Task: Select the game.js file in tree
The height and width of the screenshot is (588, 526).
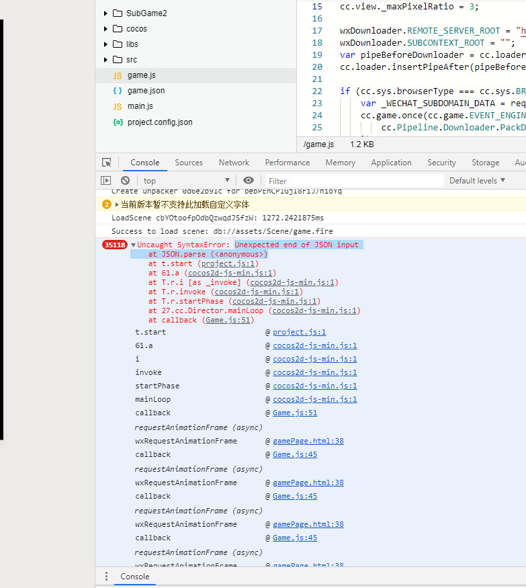Action: pyautogui.click(x=141, y=75)
